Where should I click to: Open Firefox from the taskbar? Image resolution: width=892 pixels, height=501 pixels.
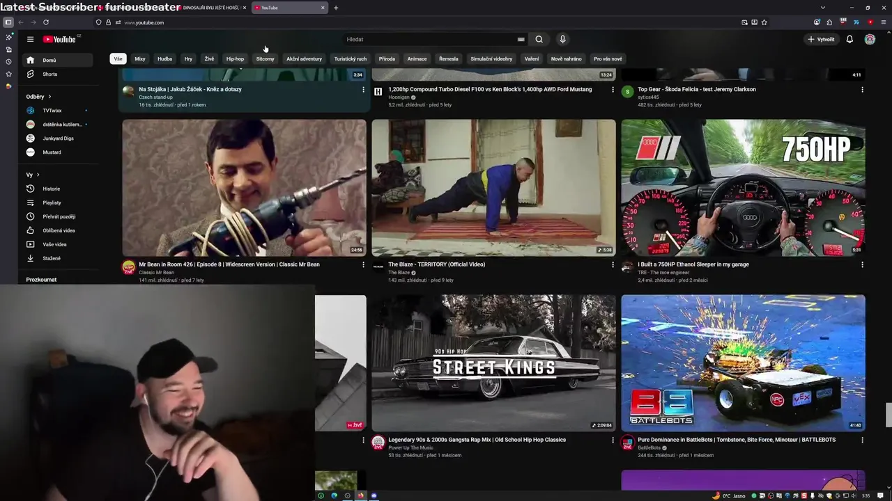click(x=360, y=495)
